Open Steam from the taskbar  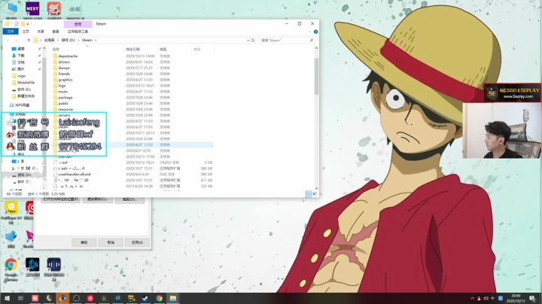(145, 298)
